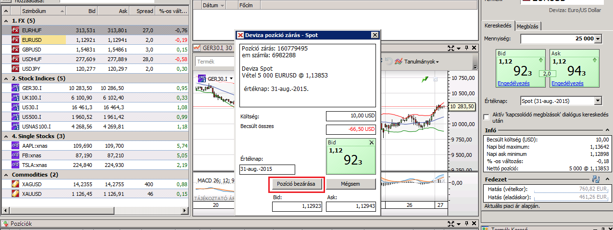Click the Dialog Ask value 1,12943 field
Image resolution: width=613 pixels, height=230 pixels.
(x=351, y=206)
